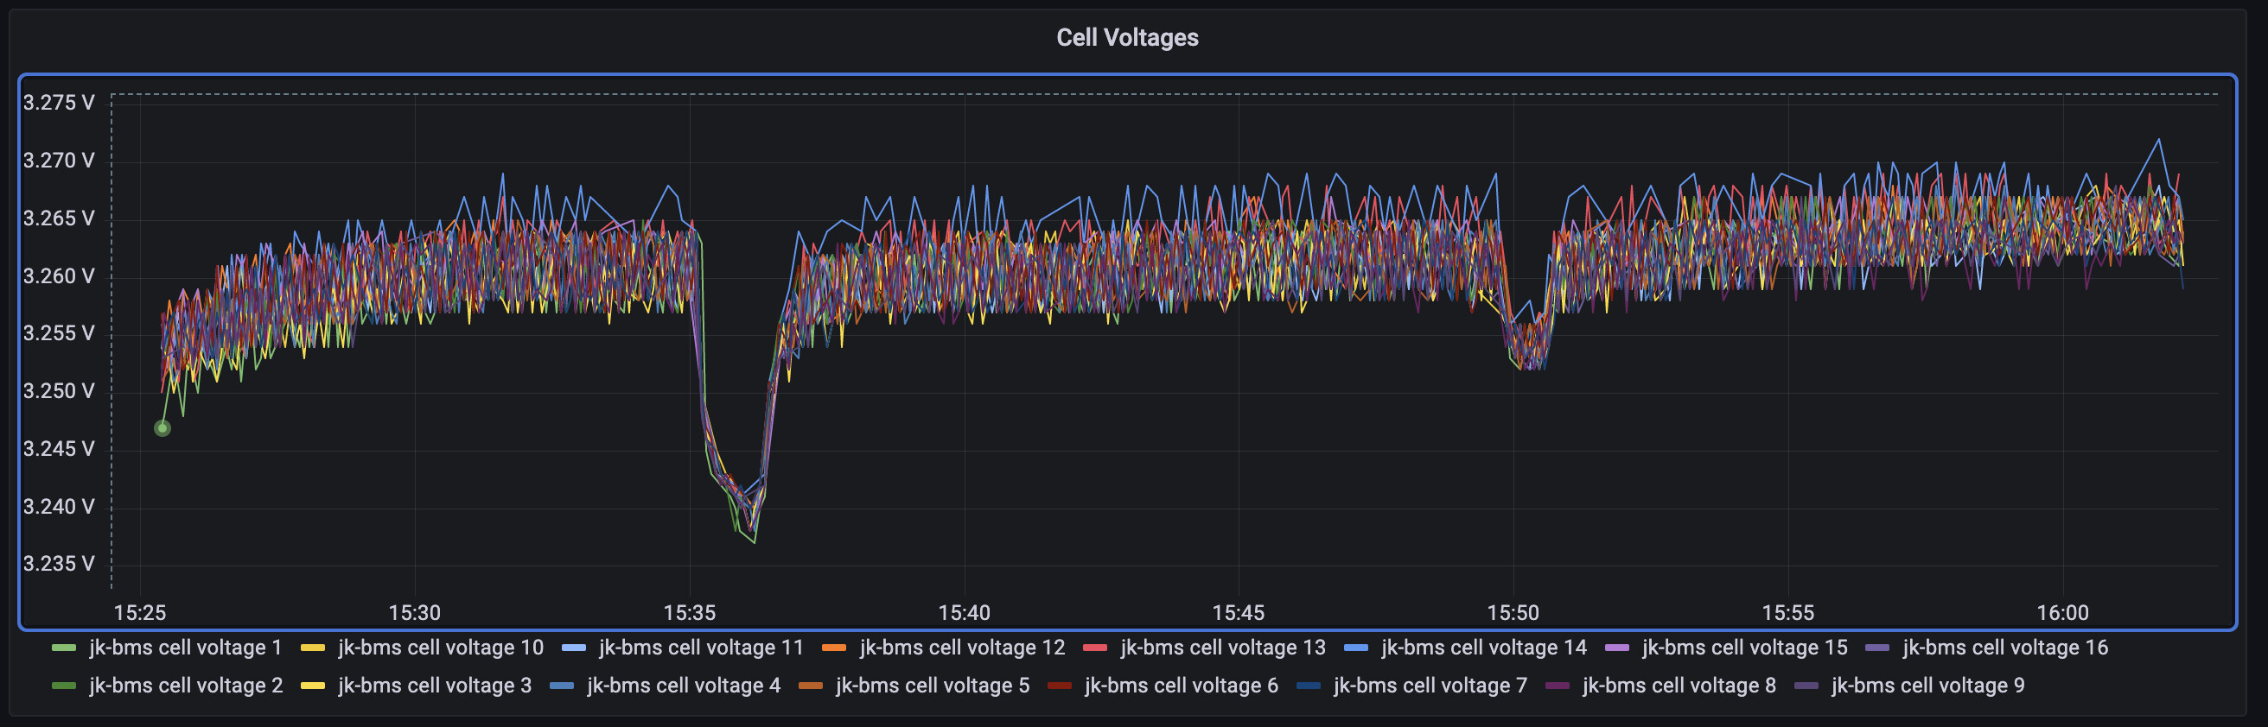
Task: Click yellow swatch next to cell voltage 3
Action: tap(313, 686)
